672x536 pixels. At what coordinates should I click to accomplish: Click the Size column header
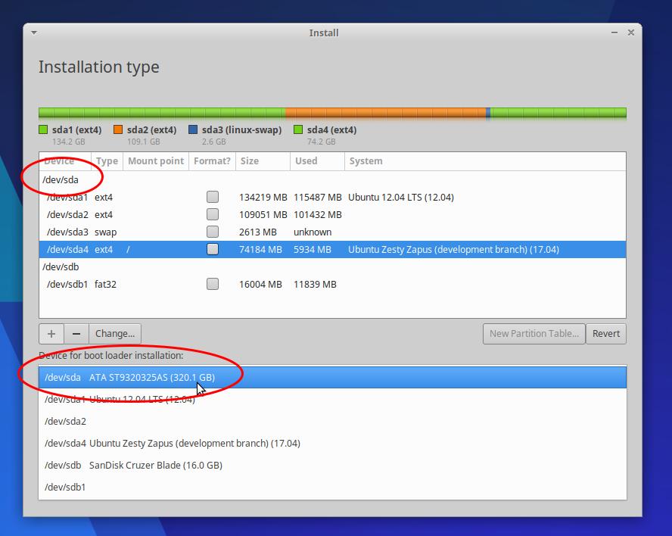click(263, 161)
